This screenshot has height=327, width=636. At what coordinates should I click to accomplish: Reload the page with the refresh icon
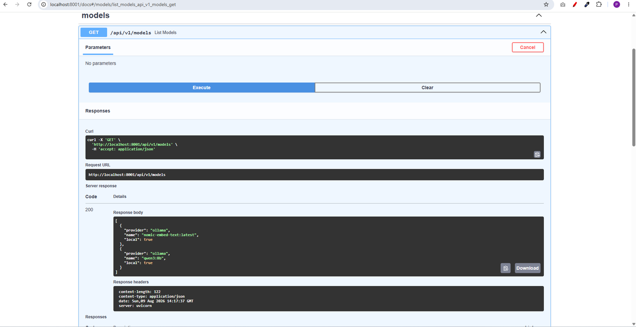pyautogui.click(x=29, y=4)
